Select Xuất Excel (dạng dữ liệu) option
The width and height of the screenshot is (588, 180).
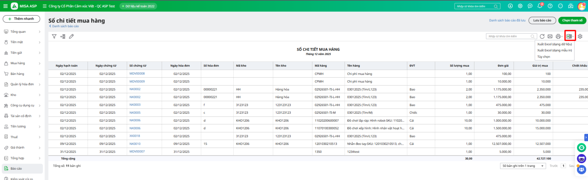554,44
